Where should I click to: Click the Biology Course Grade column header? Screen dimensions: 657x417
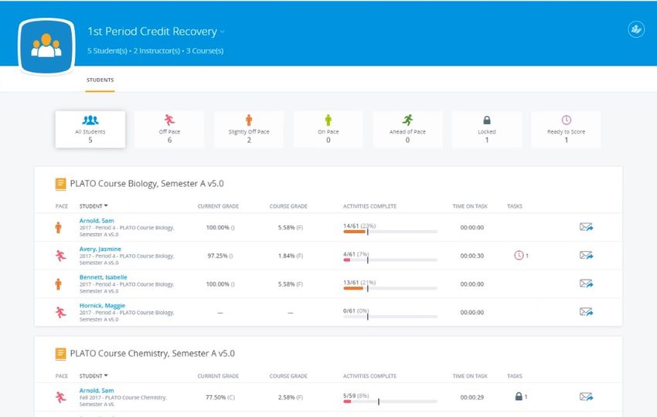click(288, 206)
